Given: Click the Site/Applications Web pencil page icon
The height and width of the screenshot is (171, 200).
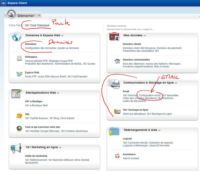Looking at the screenshot, I should point(16,94).
